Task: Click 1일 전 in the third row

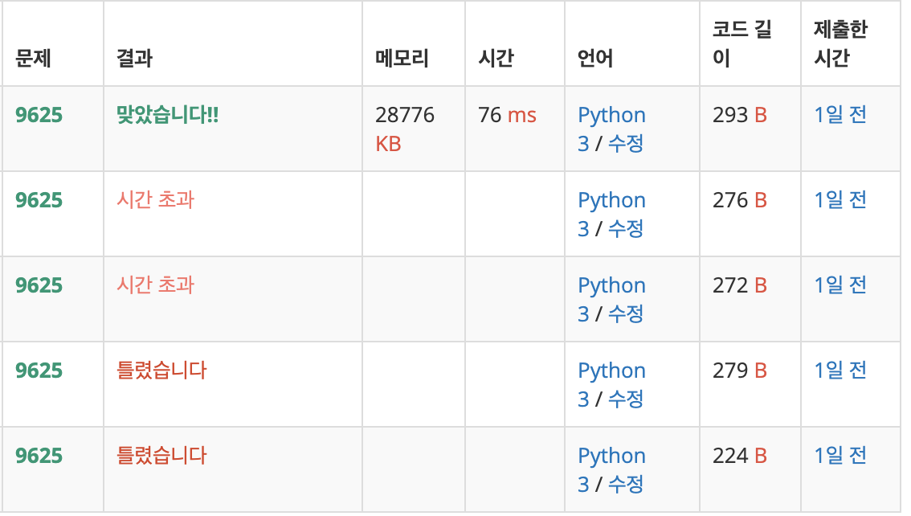Action: point(839,285)
